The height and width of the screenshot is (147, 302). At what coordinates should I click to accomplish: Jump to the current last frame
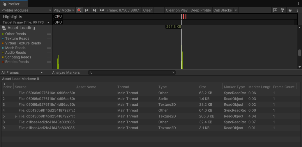pos(102,10)
